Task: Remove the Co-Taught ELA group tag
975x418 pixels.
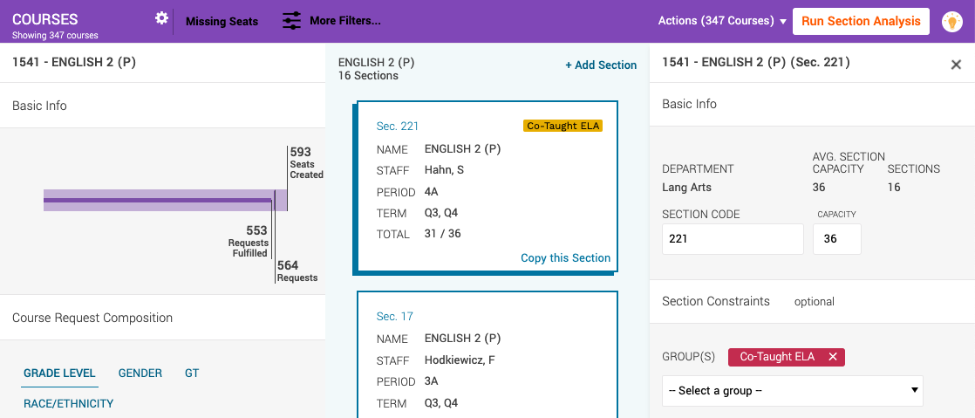Action: point(833,357)
